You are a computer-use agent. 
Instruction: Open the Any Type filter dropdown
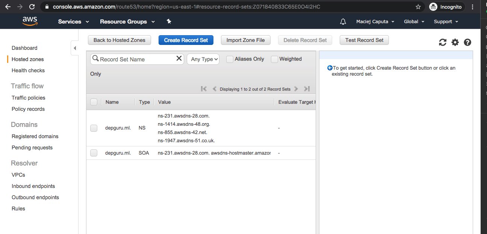tap(203, 59)
